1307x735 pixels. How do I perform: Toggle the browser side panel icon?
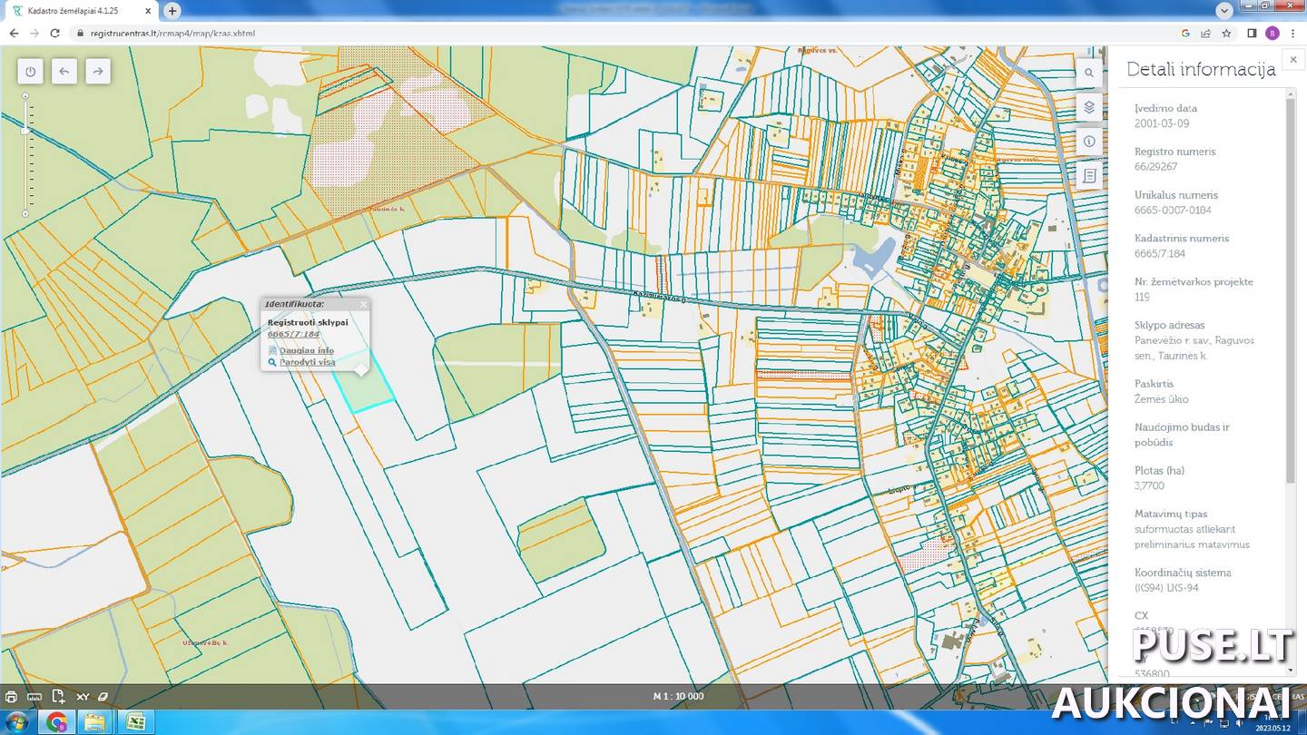point(1252,33)
